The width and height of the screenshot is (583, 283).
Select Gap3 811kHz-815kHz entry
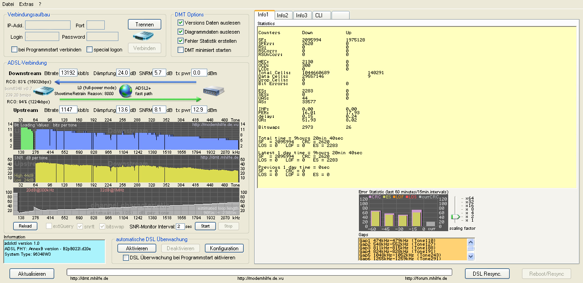coord(398,248)
